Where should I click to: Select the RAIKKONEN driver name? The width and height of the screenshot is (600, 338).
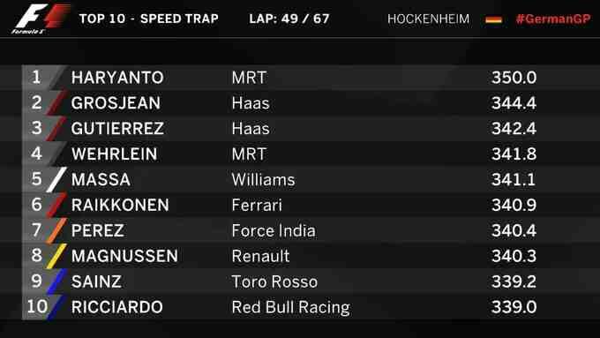pyautogui.click(x=120, y=205)
